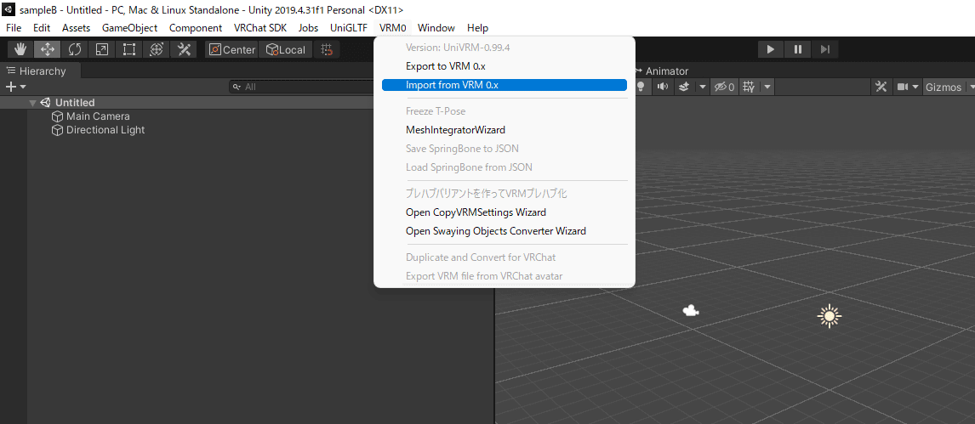Select the camera gizmo in Scene view

(690, 311)
